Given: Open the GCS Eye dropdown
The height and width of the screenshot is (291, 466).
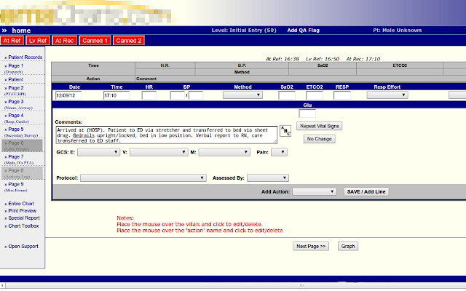Looking at the screenshot, I should pyautogui.click(x=98, y=152).
